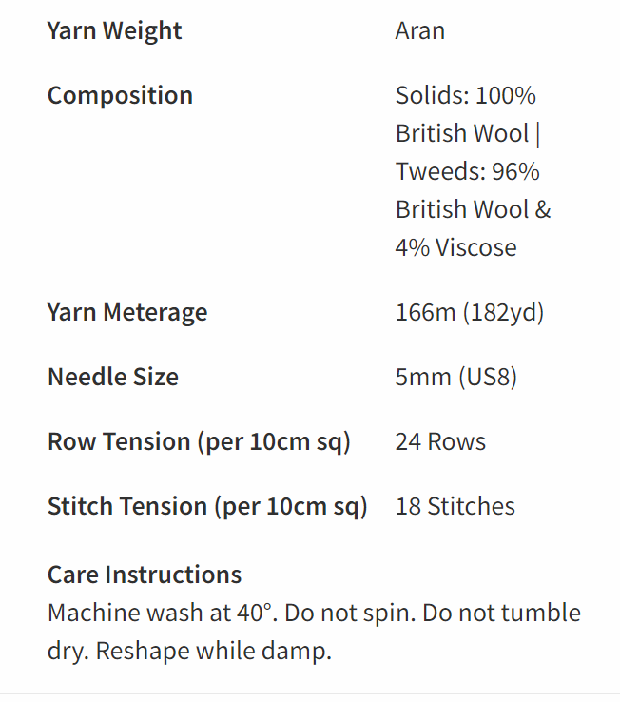Click the Yarn Meterage label
620x702 pixels.
click(127, 313)
